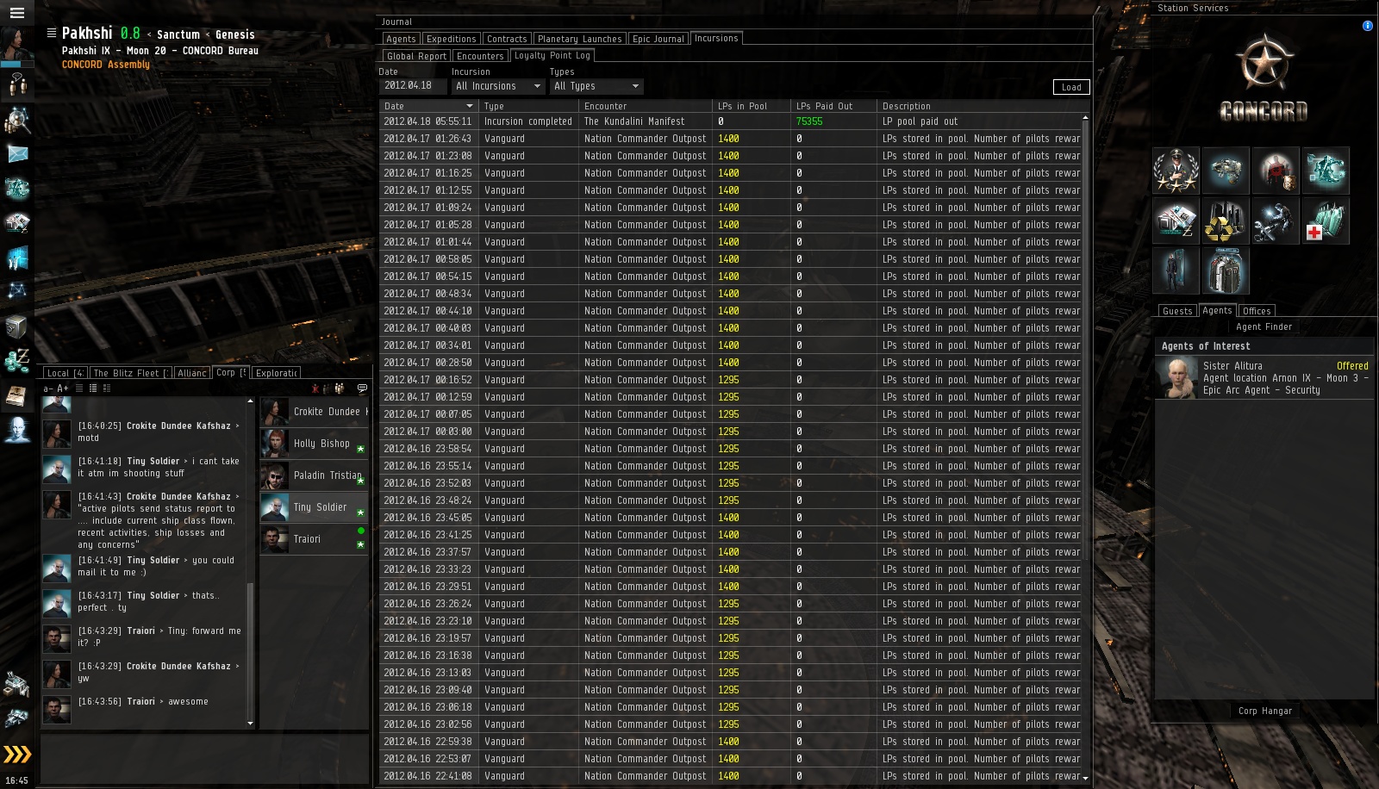Toggle the chat member list icon
1379x789 pixels.
coord(340,388)
